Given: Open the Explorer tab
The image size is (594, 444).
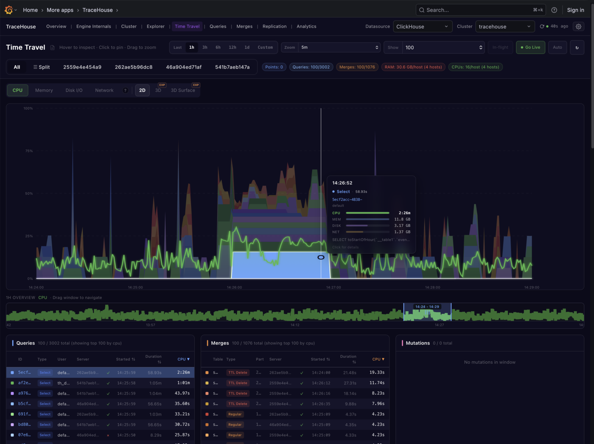Looking at the screenshot, I should click(155, 26).
